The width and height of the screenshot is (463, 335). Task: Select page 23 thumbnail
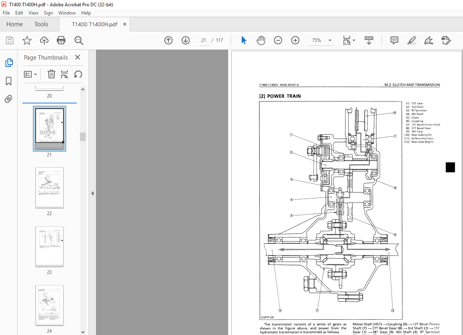49,246
